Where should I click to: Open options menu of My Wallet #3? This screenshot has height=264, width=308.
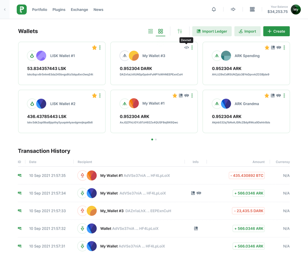[192, 48]
